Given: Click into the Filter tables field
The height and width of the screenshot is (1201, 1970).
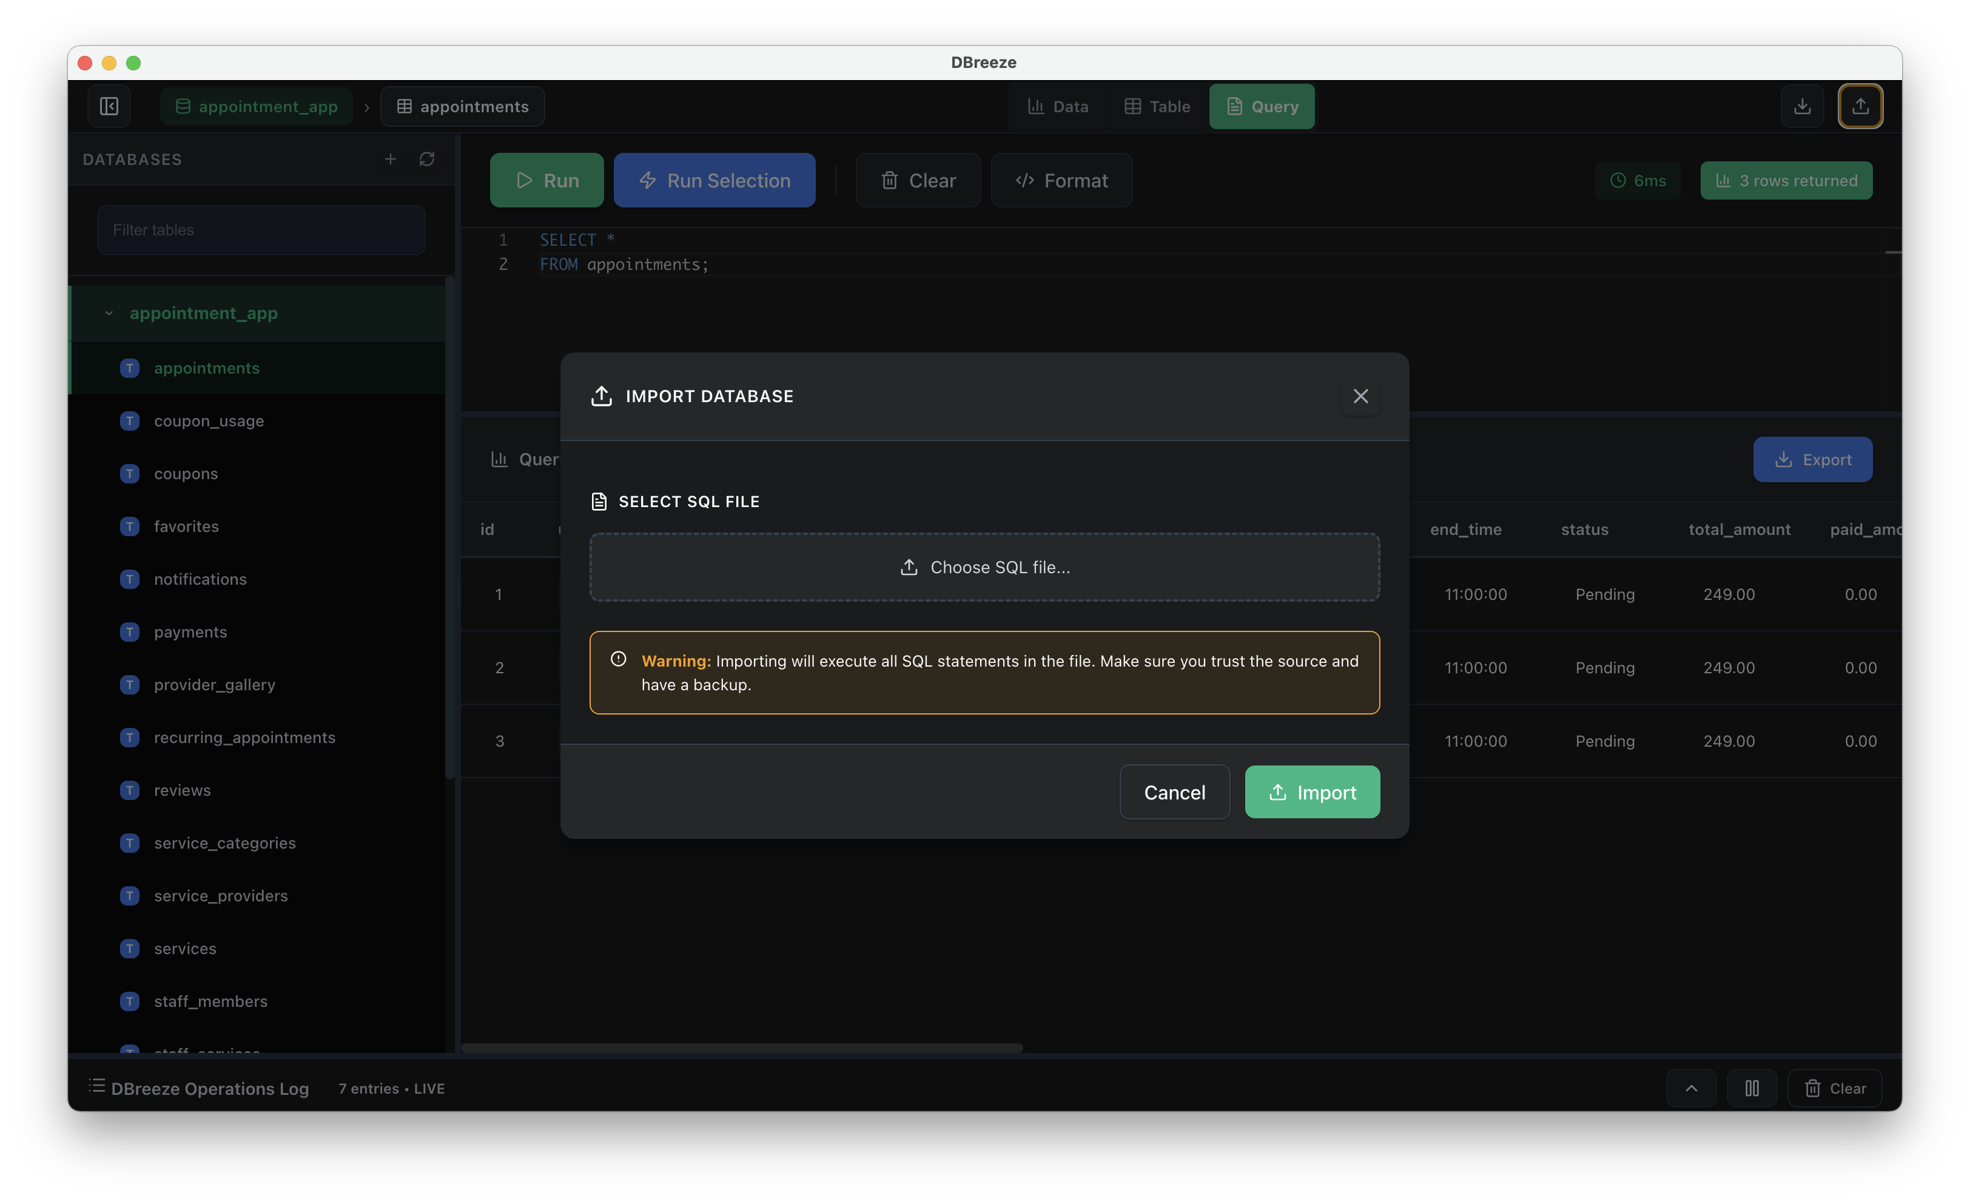Looking at the screenshot, I should pyautogui.click(x=261, y=230).
